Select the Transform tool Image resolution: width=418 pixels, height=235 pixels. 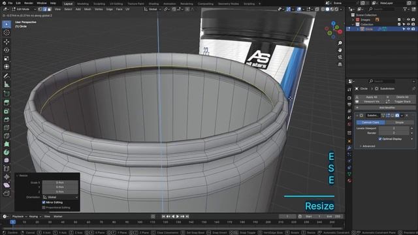click(7, 67)
